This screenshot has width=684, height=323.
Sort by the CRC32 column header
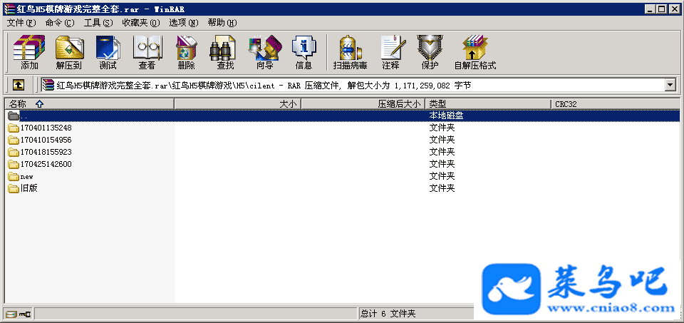[615, 104]
